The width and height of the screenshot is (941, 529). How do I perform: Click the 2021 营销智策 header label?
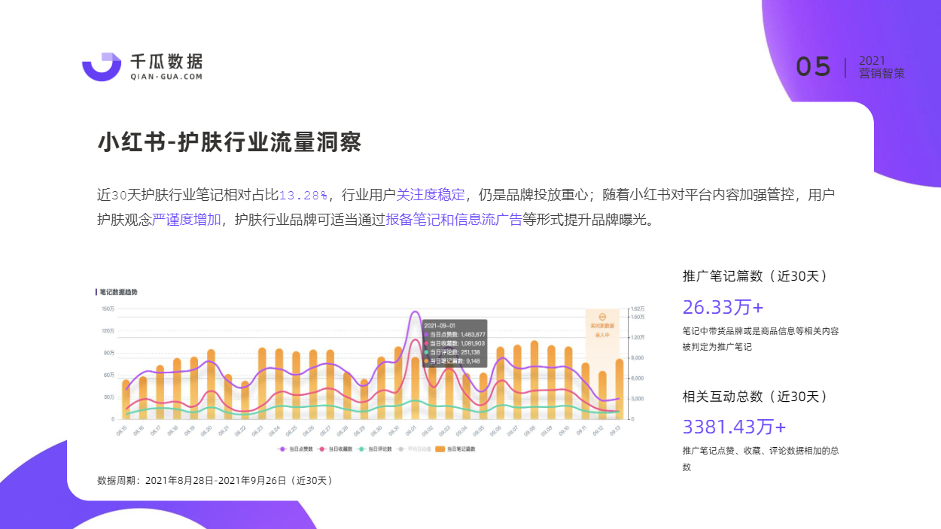882,67
